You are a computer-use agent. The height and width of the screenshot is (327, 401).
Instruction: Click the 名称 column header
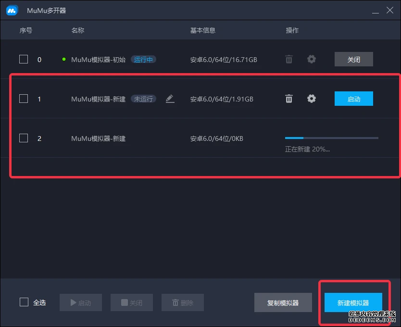point(78,30)
